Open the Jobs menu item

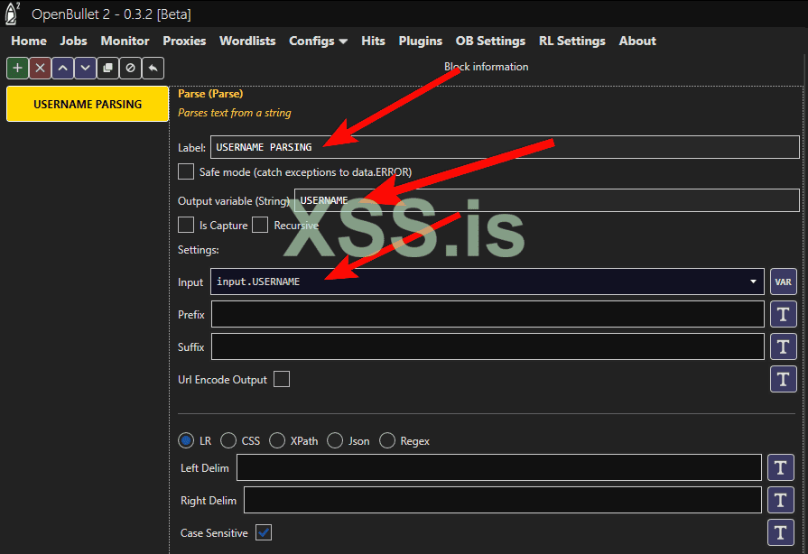pos(73,42)
